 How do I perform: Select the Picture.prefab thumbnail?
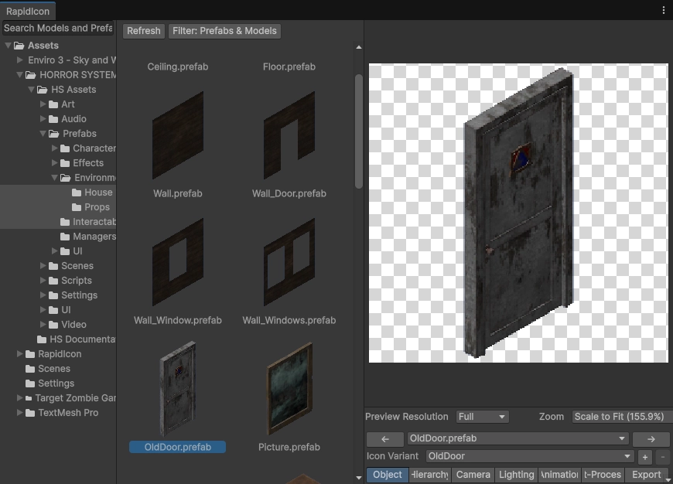coord(289,389)
